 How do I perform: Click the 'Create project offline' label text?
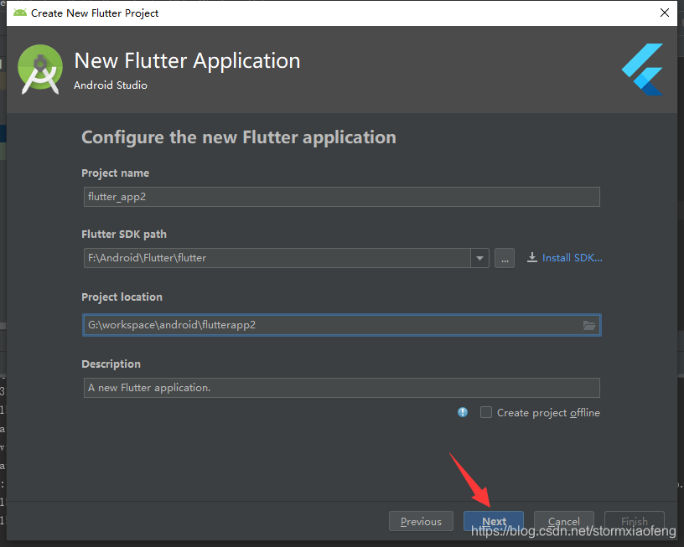[548, 413]
